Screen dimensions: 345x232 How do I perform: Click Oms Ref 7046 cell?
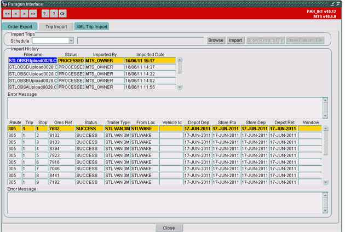pos(61,169)
